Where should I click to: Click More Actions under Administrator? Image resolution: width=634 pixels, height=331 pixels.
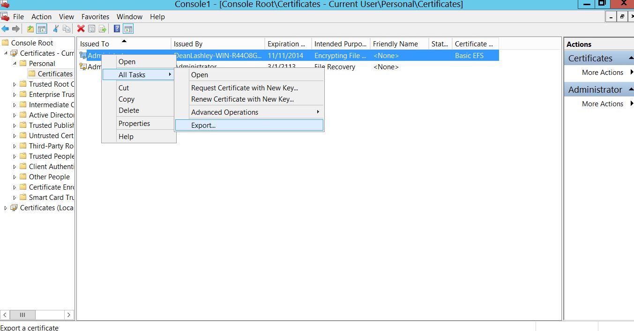602,104
